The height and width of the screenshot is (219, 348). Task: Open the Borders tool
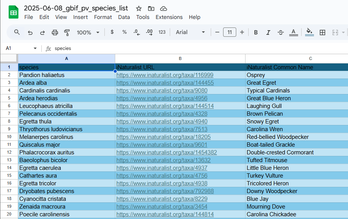[322, 33]
